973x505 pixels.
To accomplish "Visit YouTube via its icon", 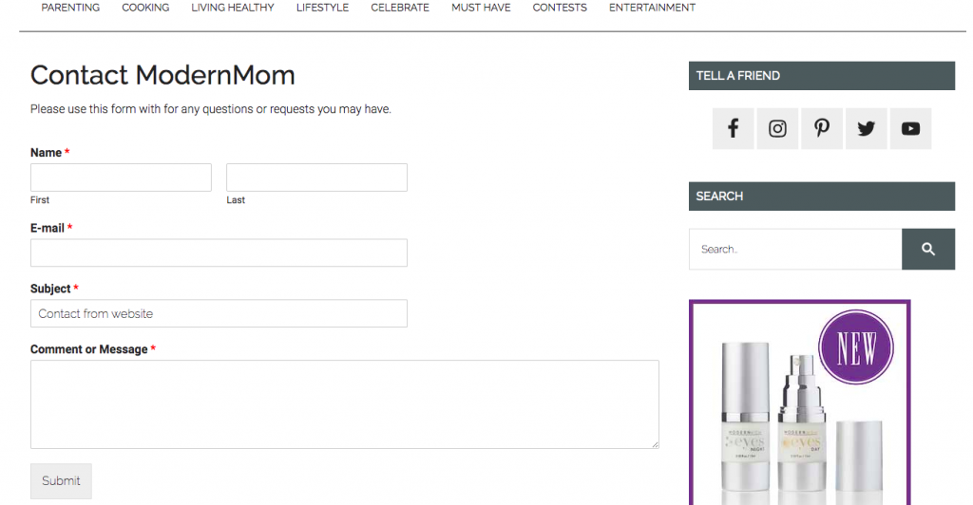I will [910, 129].
